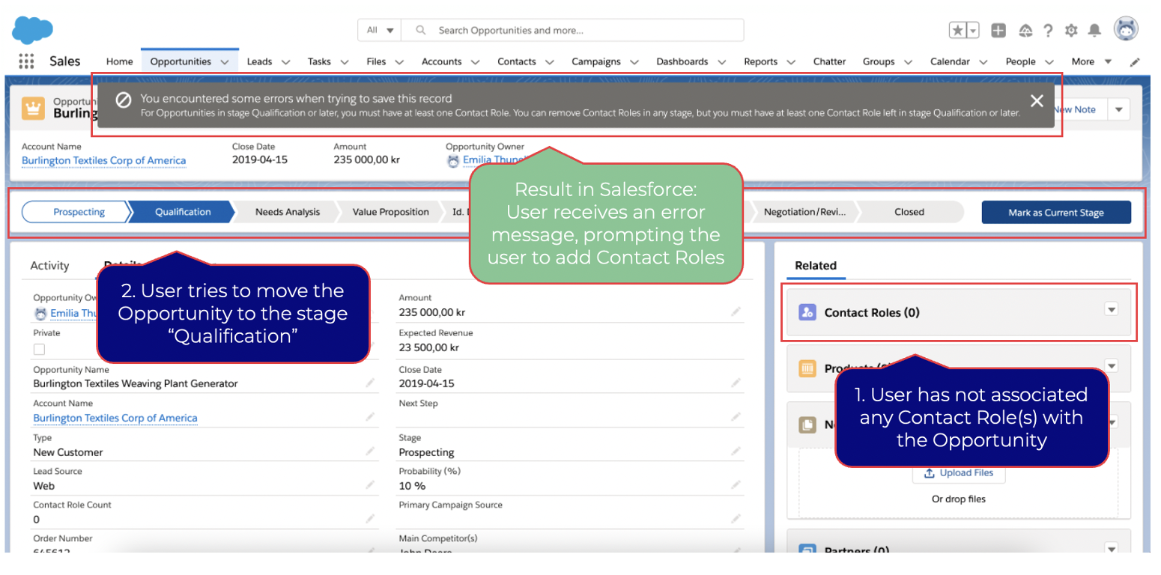Open the favorites list dropdown arrow

coord(973,30)
